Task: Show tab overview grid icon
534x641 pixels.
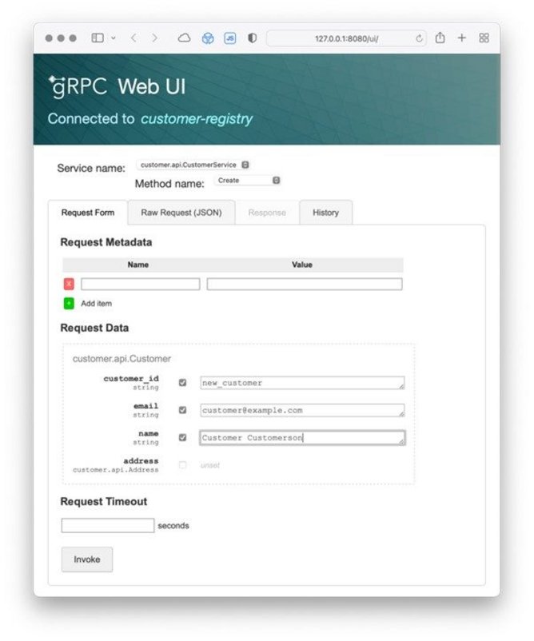Action: (x=484, y=38)
